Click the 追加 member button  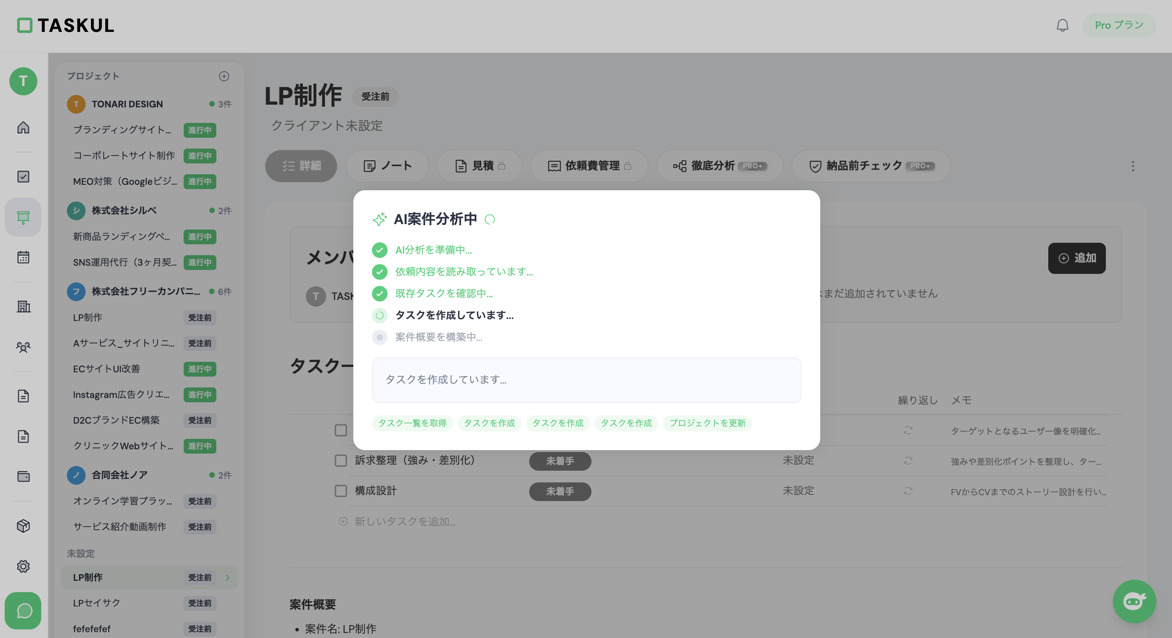click(1077, 258)
